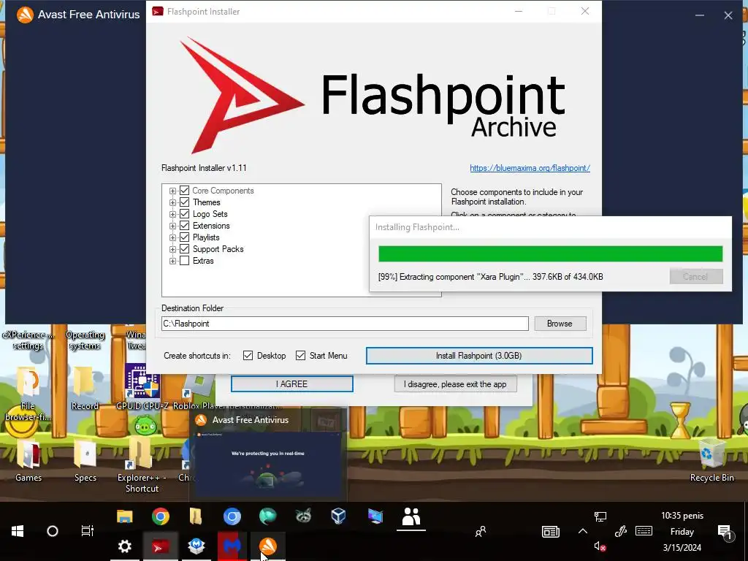
Task: Expand the Extensions tree node
Action: click(x=172, y=226)
